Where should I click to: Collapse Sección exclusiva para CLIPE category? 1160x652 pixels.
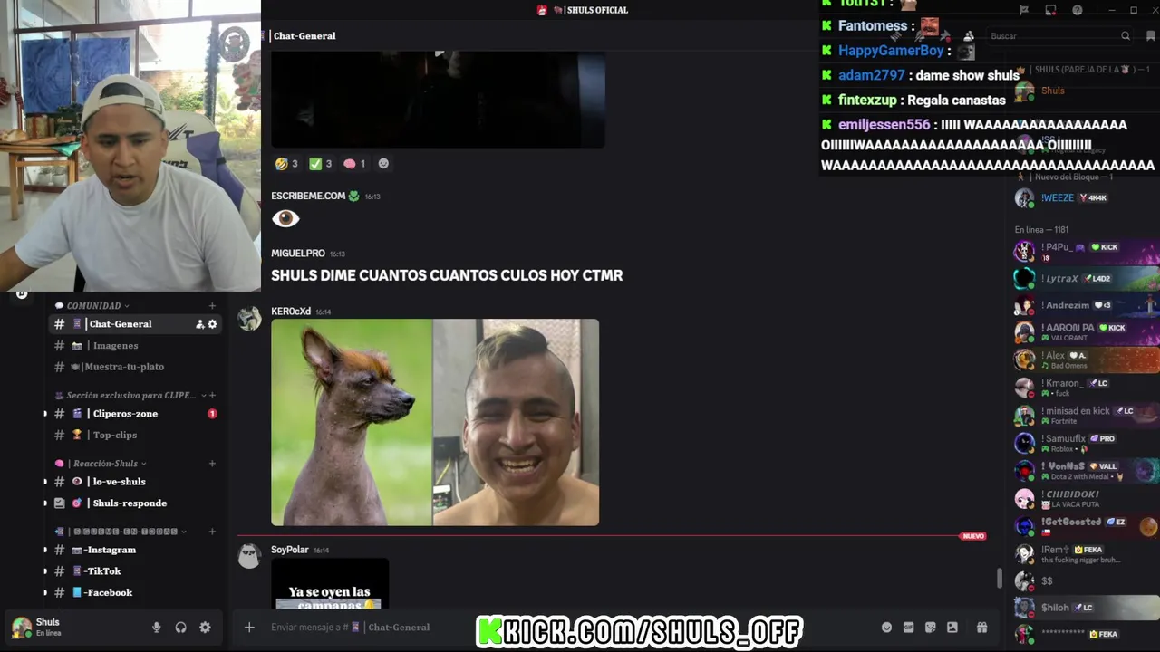(x=130, y=396)
